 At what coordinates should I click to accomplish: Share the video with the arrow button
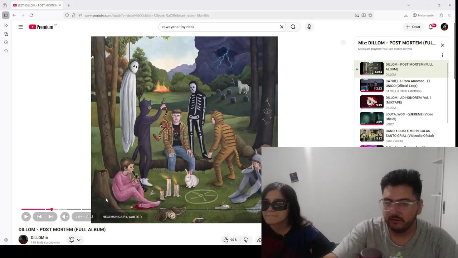point(259,240)
